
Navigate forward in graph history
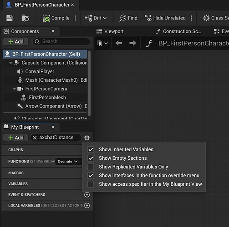coord(132,43)
